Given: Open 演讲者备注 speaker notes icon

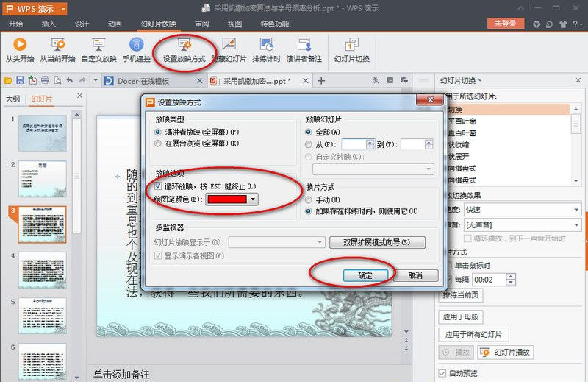Looking at the screenshot, I should [x=306, y=45].
